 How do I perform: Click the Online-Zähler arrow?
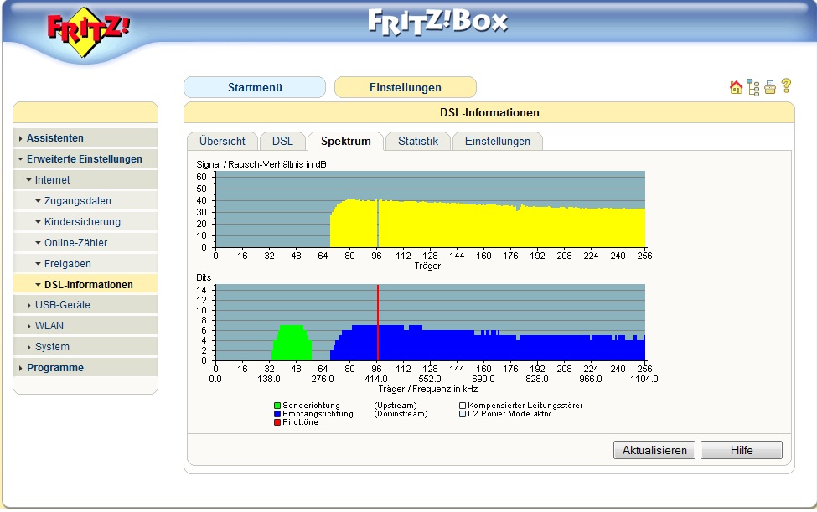tap(38, 243)
